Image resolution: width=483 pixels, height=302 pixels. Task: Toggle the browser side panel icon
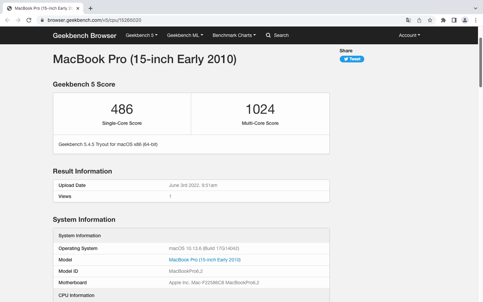tap(454, 20)
